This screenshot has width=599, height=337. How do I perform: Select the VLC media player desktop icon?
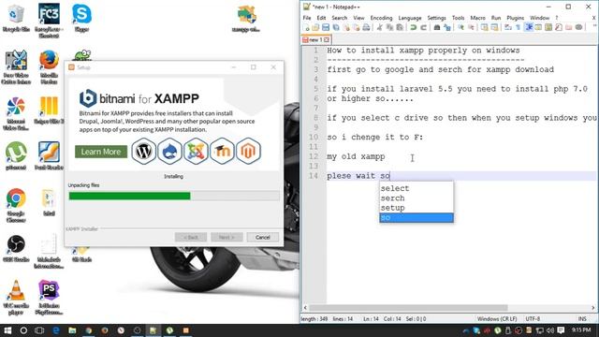coord(16,298)
